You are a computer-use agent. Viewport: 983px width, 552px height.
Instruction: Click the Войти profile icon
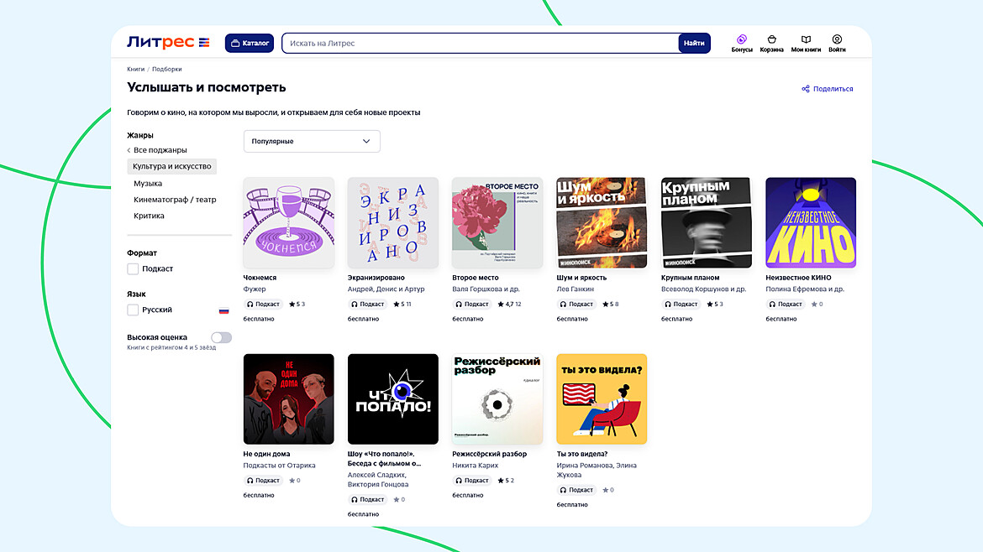[x=837, y=39]
